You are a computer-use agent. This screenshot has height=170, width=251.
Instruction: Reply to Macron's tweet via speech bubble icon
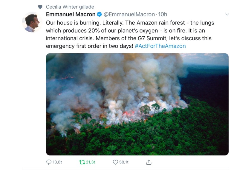[49, 162]
